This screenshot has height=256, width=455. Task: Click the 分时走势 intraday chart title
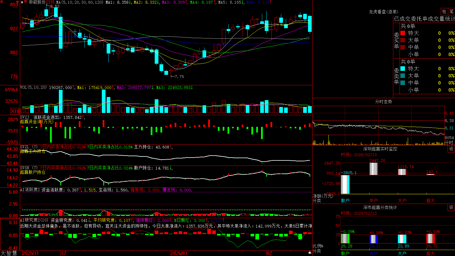(x=383, y=102)
